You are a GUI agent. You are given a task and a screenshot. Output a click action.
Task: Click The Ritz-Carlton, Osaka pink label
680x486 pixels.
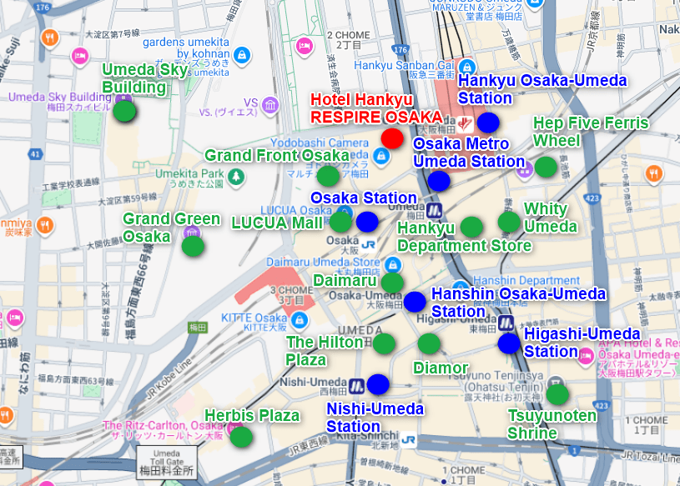click(x=163, y=430)
